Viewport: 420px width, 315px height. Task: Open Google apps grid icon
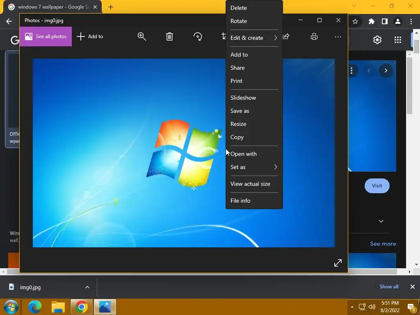(398, 40)
